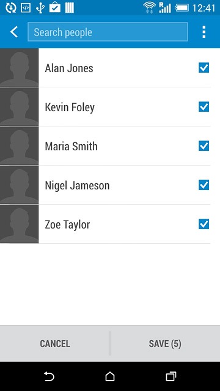Screen dimensions: 220x391
Task: Tap Zoe Taylor contact photo thumbnail
Action: [x=19, y=224]
